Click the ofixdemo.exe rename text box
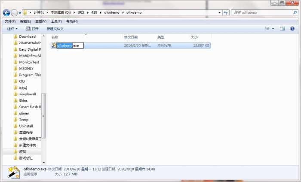 click(x=70, y=45)
